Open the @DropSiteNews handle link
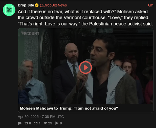 [x=53, y=5]
